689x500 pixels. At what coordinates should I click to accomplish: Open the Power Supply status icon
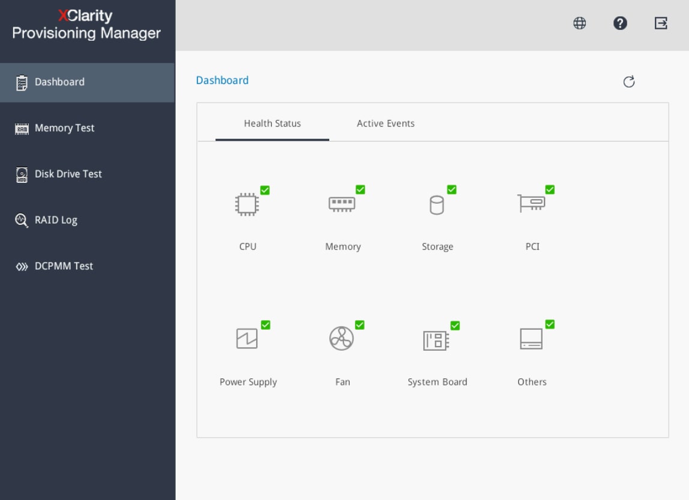pyautogui.click(x=246, y=339)
